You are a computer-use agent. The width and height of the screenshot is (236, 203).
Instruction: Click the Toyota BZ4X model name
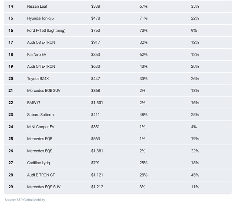tap(38, 78)
